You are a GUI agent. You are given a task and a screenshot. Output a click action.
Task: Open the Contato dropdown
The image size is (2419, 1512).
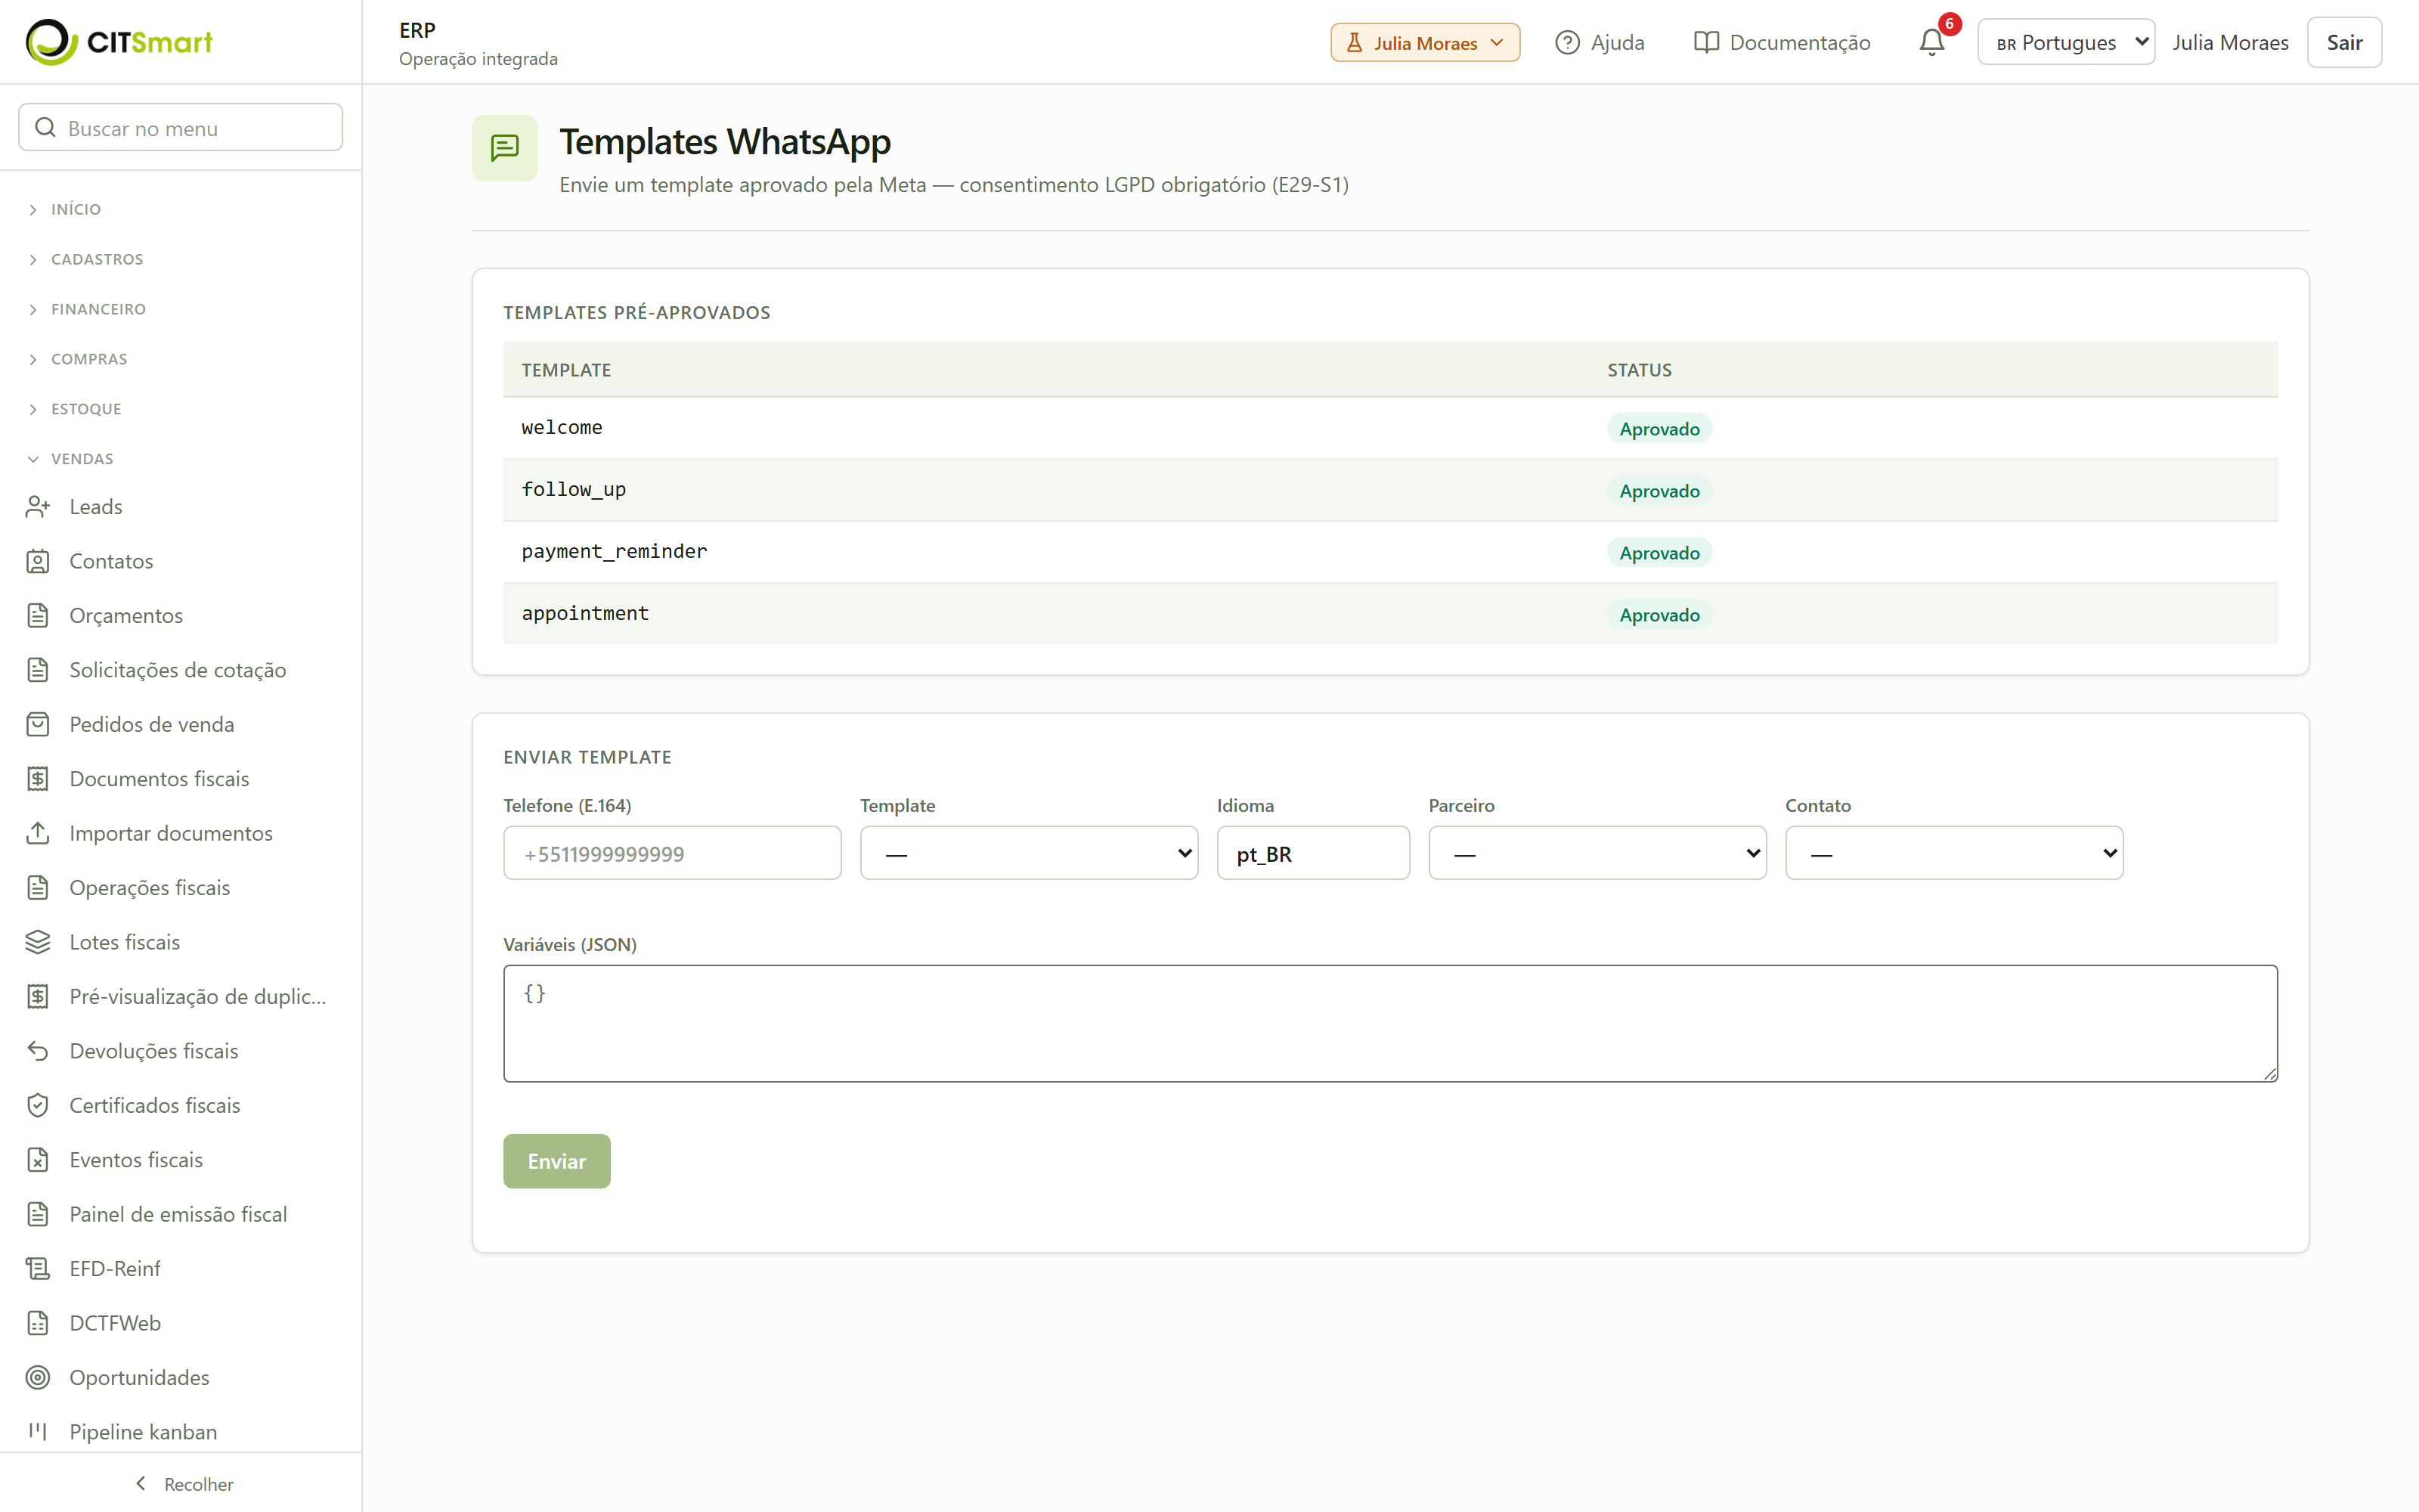point(1954,853)
